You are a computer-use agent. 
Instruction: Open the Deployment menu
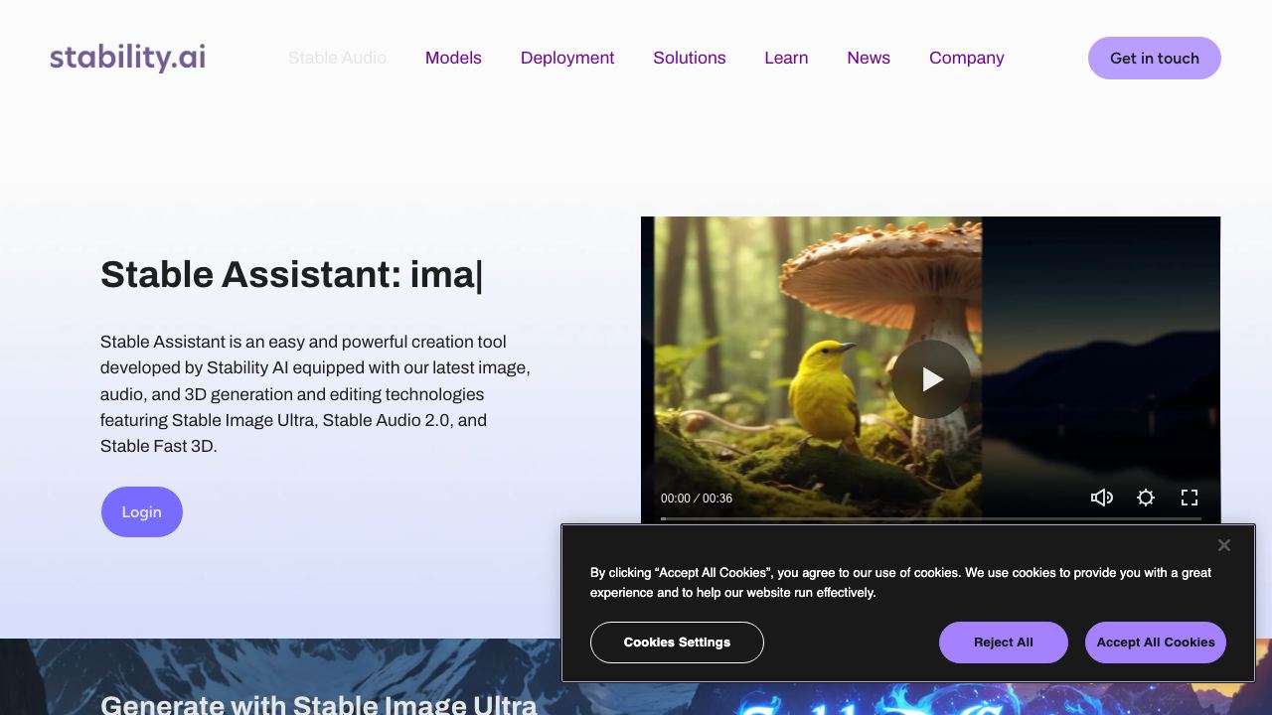(567, 58)
